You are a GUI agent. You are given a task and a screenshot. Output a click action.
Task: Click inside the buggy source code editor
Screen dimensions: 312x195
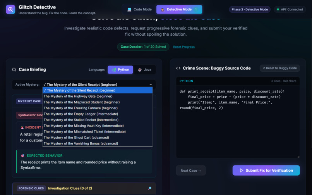tap(238, 121)
